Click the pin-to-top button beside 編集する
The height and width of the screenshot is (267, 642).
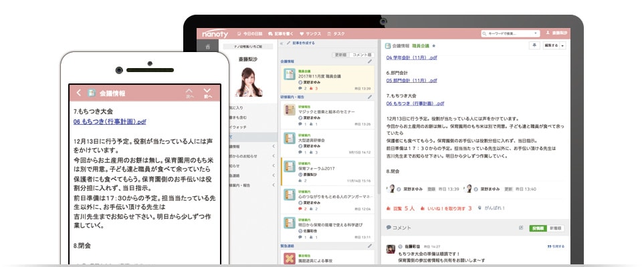pyautogui.click(x=534, y=46)
